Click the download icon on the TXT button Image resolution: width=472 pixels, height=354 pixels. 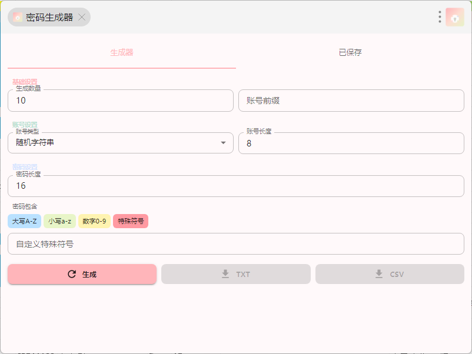pyautogui.click(x=225, y=274)
